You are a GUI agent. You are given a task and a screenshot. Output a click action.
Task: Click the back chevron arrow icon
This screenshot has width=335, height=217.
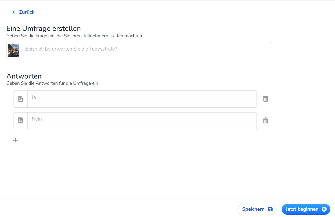(14, 12)
